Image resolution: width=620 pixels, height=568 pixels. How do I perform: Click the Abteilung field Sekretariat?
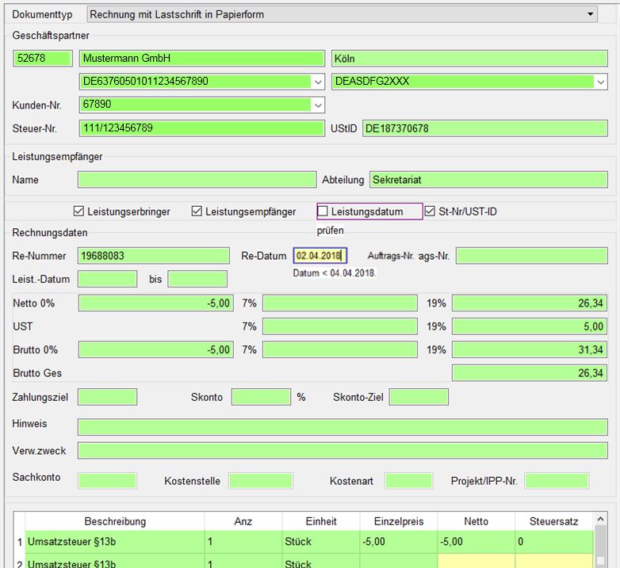pyautogui.click(x=488, y=179)
